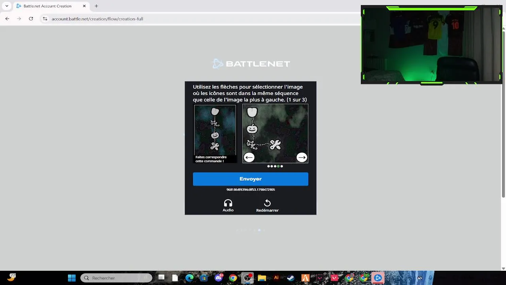Open Discord from taskbar
Image resolution: width=506 pixels, height=285 pixels.
(x=219, y=278)
